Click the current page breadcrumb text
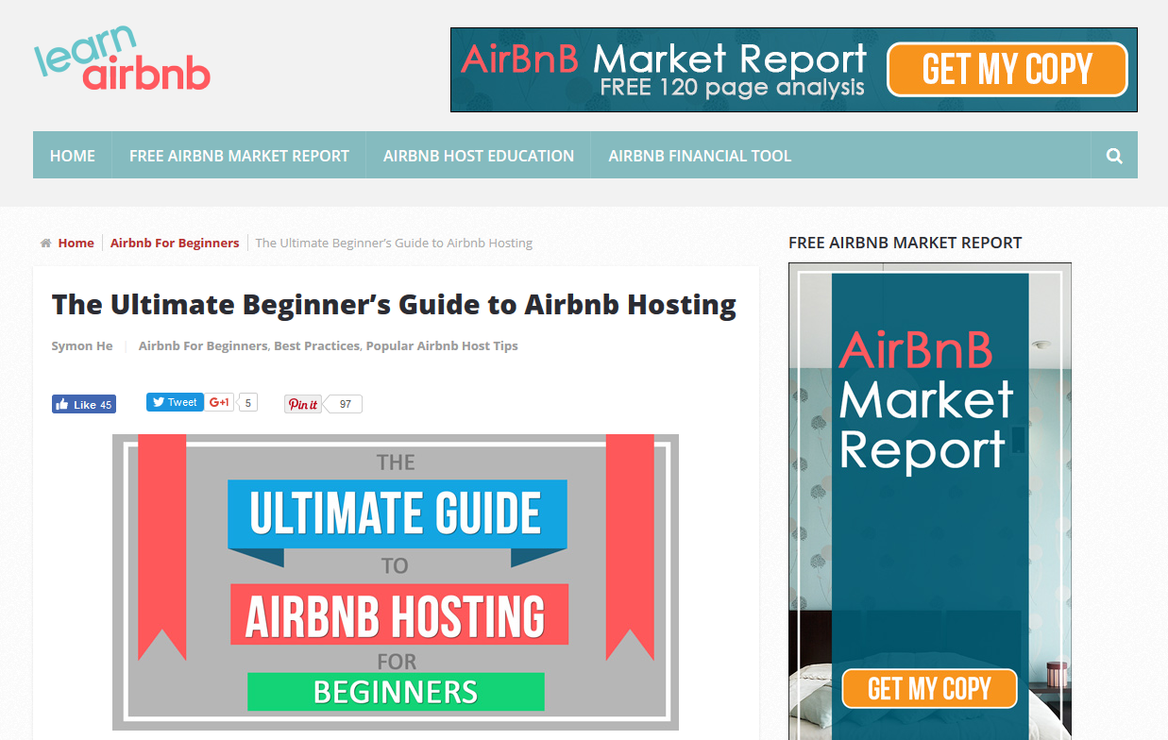1168x740 pixels. [x=394, y=244]
